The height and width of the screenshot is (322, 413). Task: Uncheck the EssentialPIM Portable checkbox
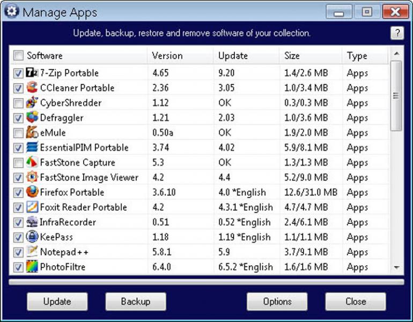click(x=18, y=148)
